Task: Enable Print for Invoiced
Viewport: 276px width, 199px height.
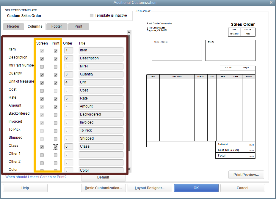Action: coord(56,123)
